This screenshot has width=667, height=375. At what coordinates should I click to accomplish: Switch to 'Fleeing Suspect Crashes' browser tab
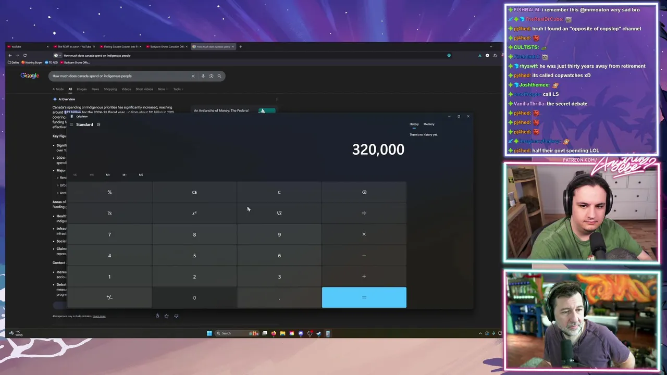tap(121, 47)
